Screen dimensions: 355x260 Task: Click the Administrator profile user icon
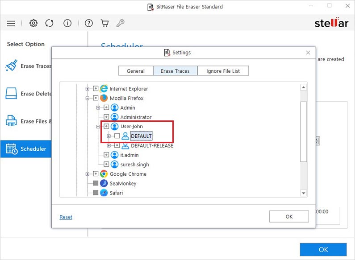115,117
